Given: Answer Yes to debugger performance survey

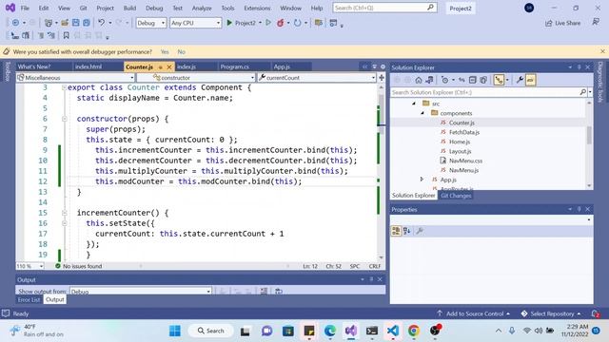Looking at the screenshot, I should click(165, 51).
